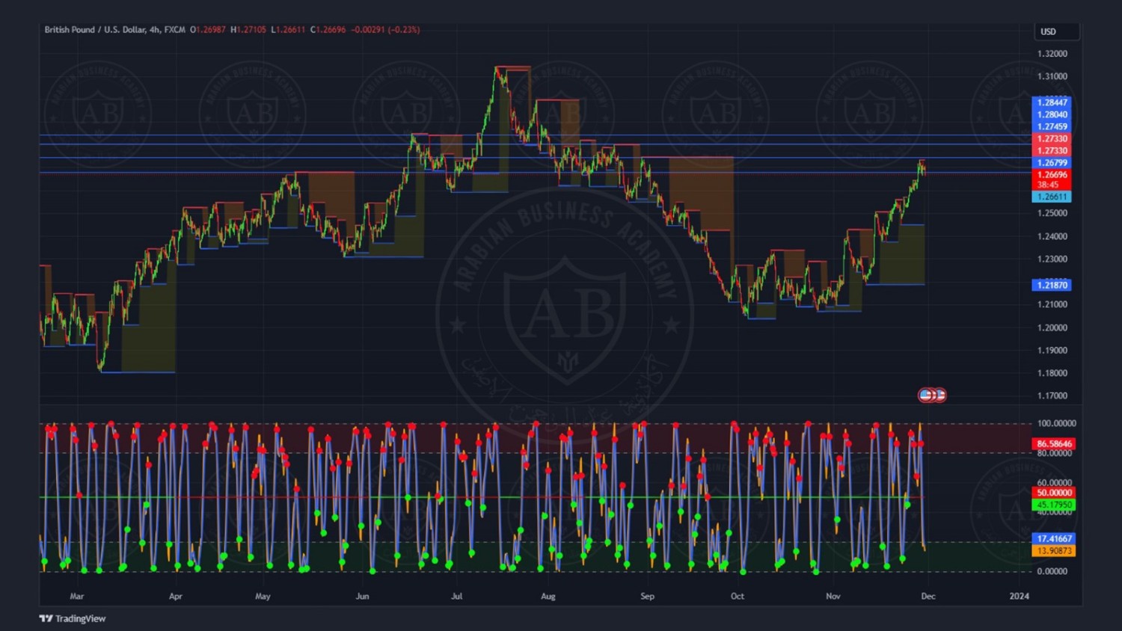Click the 1.31000 price axis label
This screenshot has width=1122, height=631.
(1052, 76)
